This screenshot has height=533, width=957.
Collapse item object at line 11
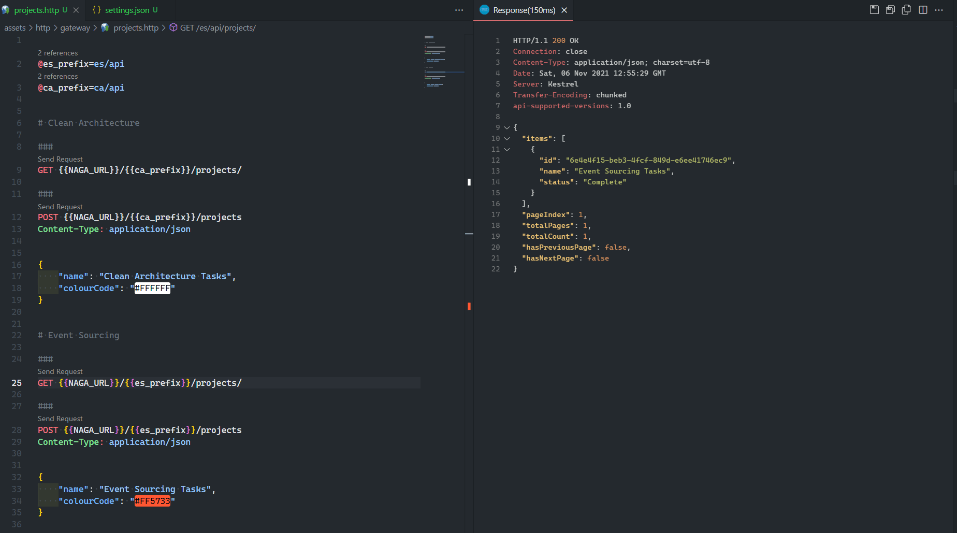[507, 149]
